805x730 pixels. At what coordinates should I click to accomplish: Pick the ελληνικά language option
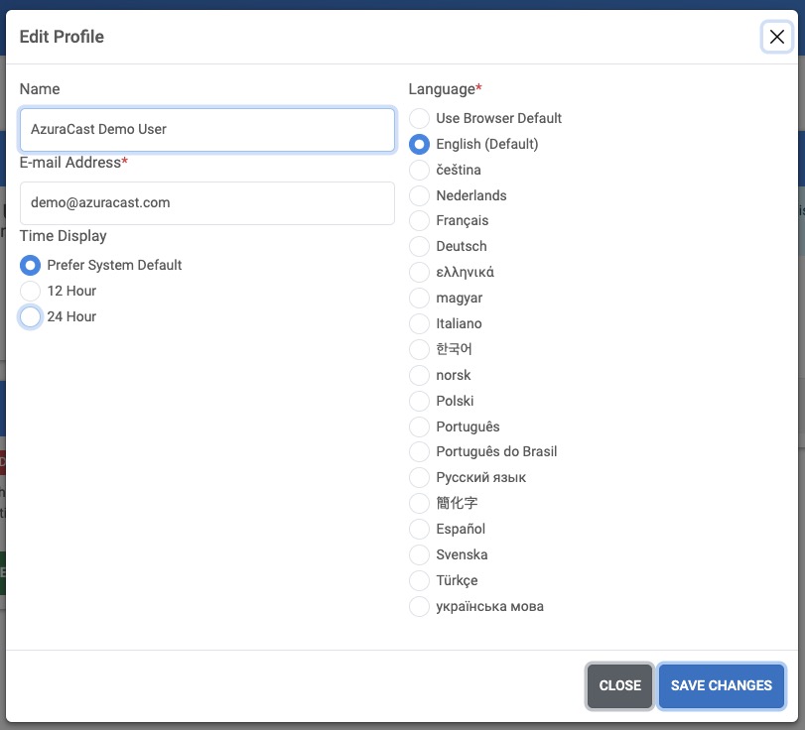[x=419, y=273]
